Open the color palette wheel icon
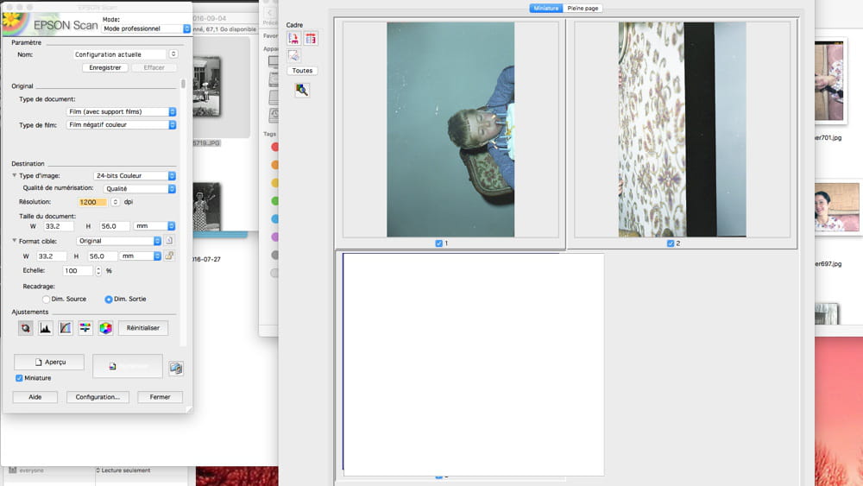Viewport: 863px width, 486px height. (105, 328)
